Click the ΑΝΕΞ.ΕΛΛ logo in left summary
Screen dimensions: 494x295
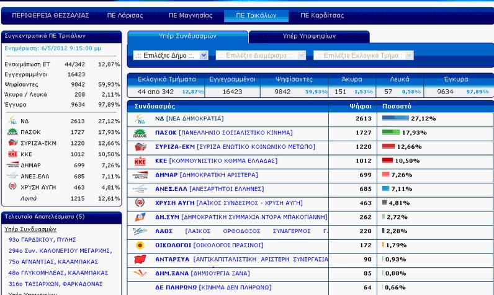pos(12,176)
